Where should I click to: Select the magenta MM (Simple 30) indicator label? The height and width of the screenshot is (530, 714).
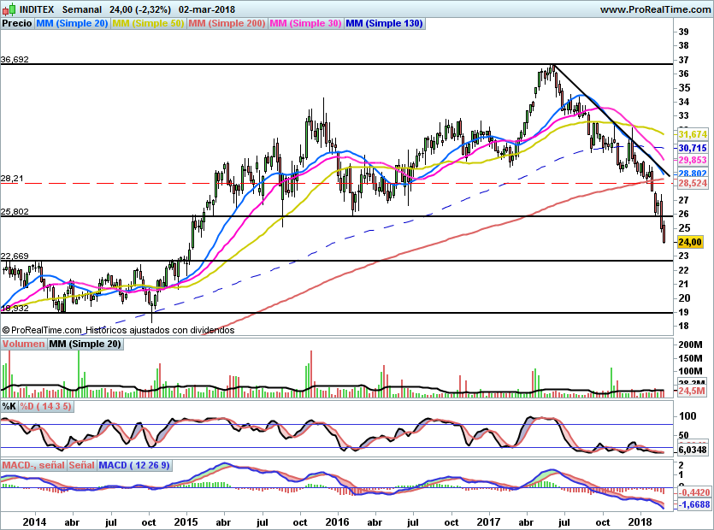click(x=305, y=24)
